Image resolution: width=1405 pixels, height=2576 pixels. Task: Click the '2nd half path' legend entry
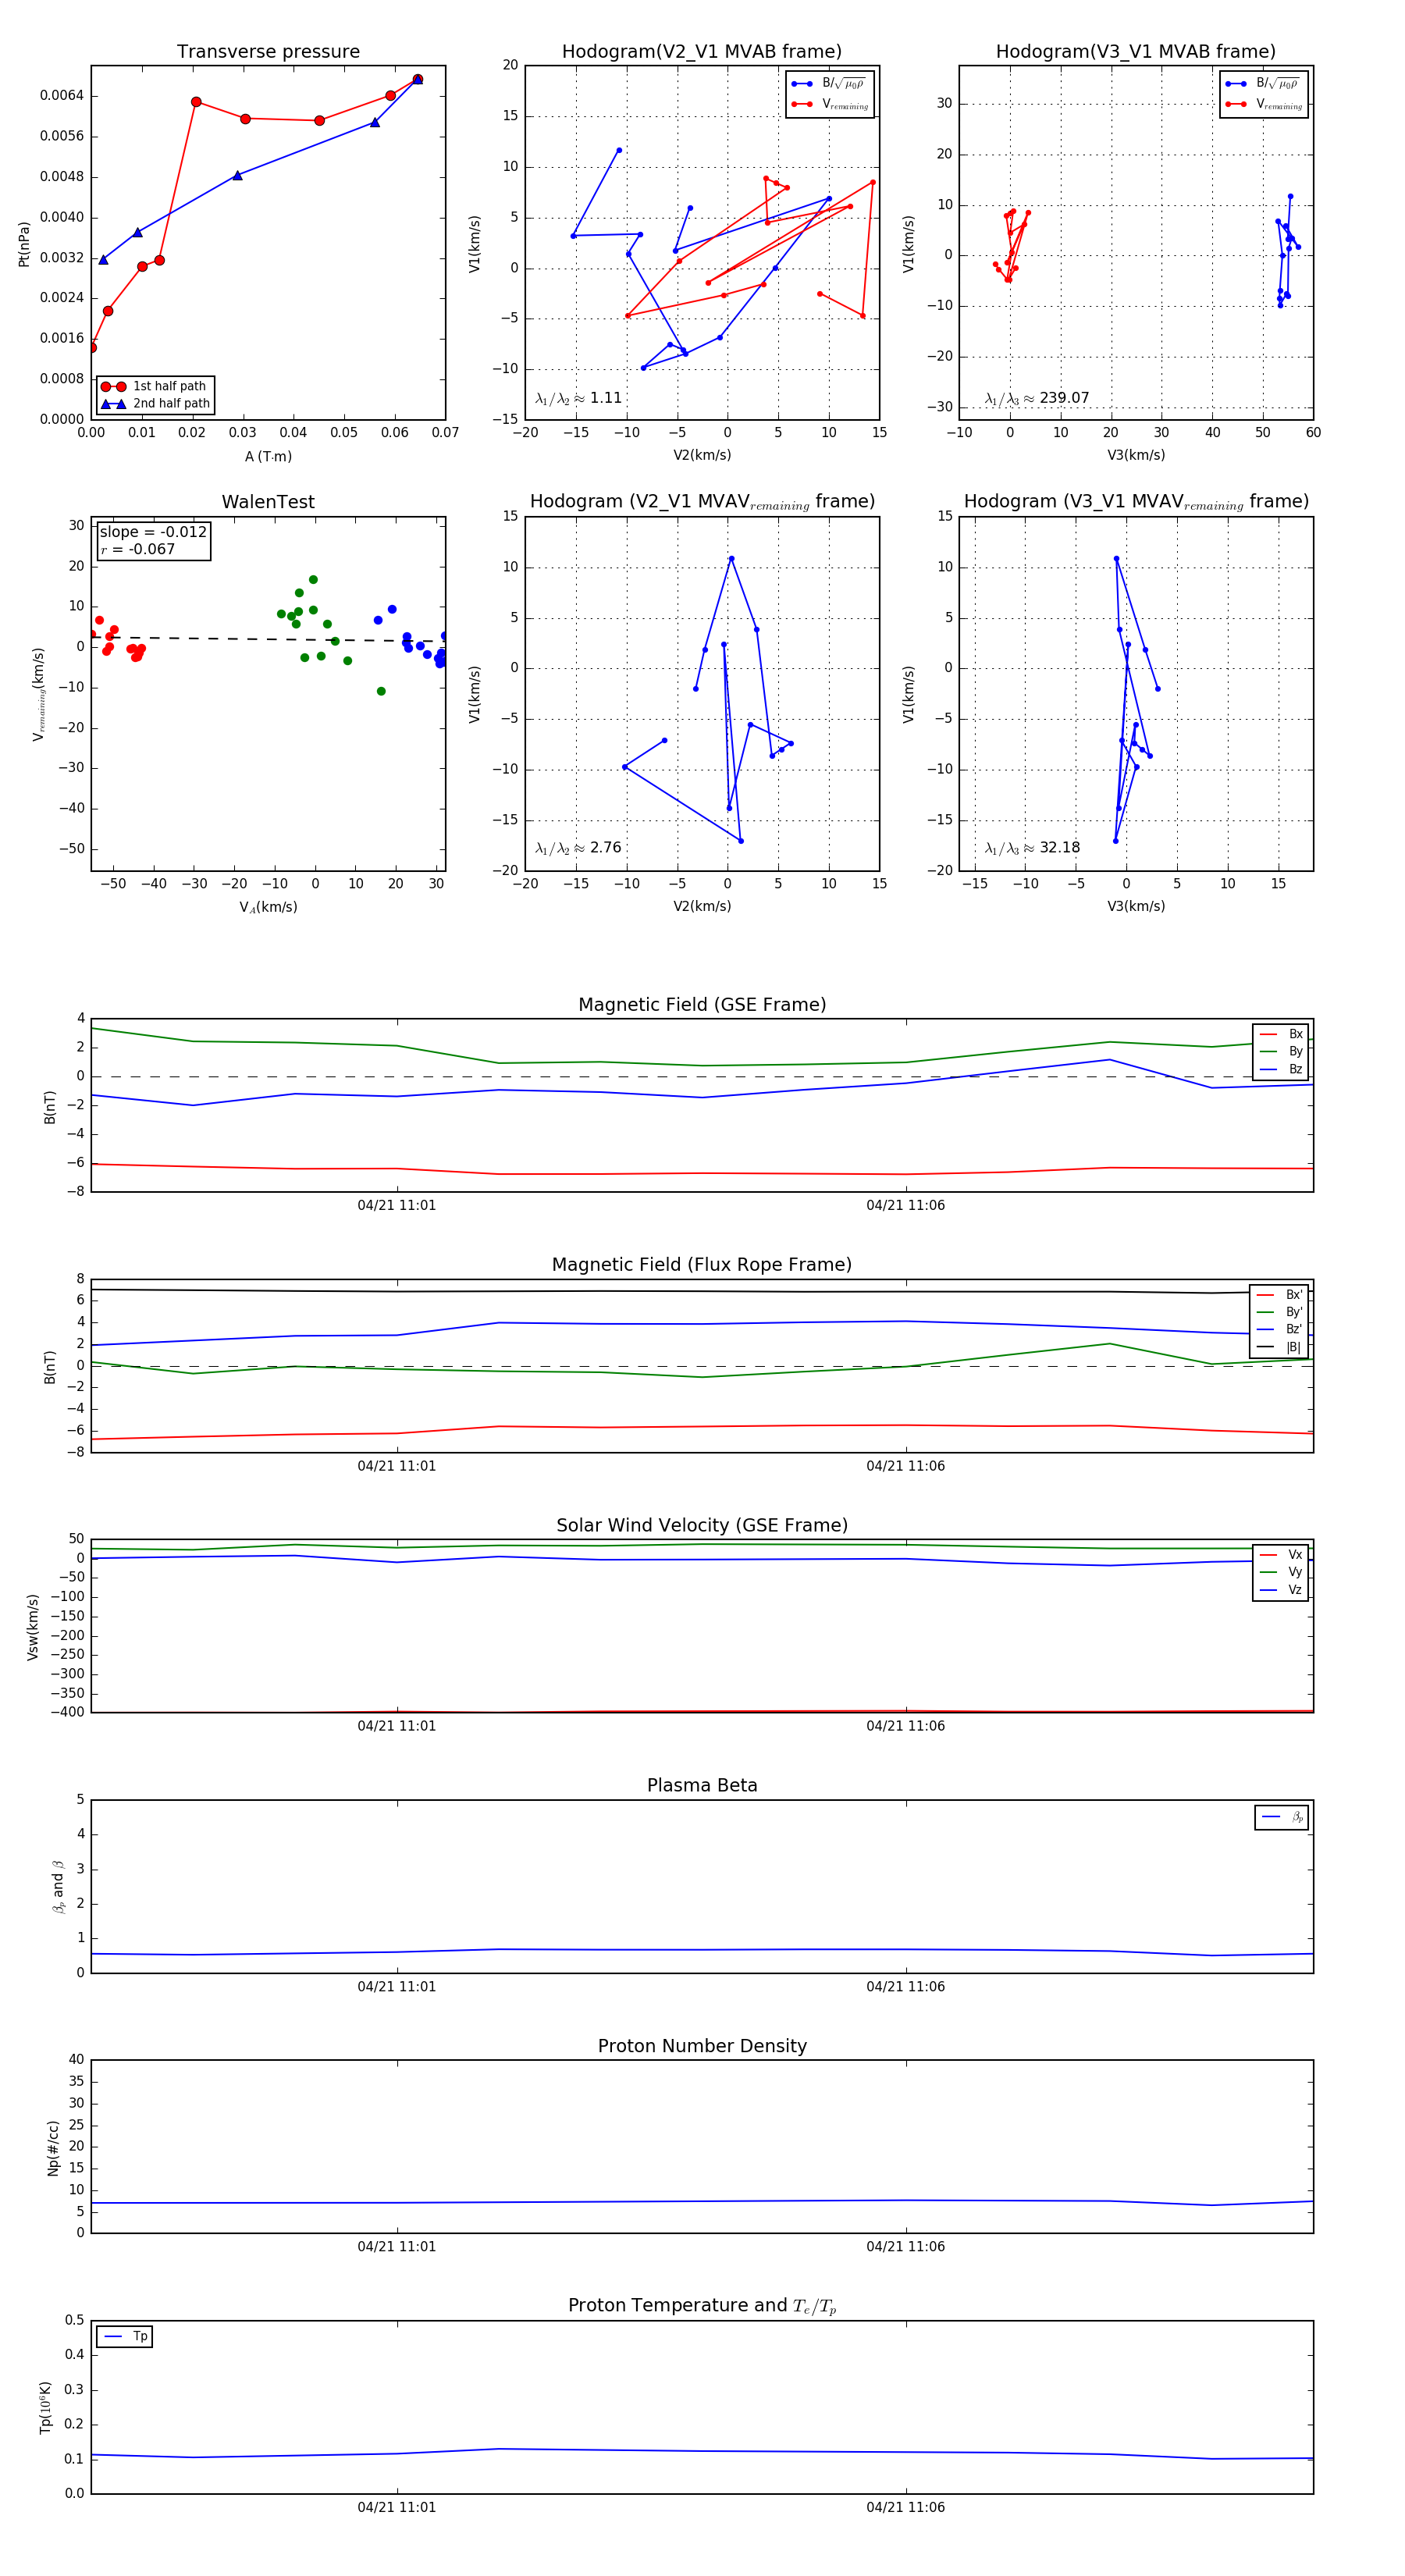tap(155, 404)
